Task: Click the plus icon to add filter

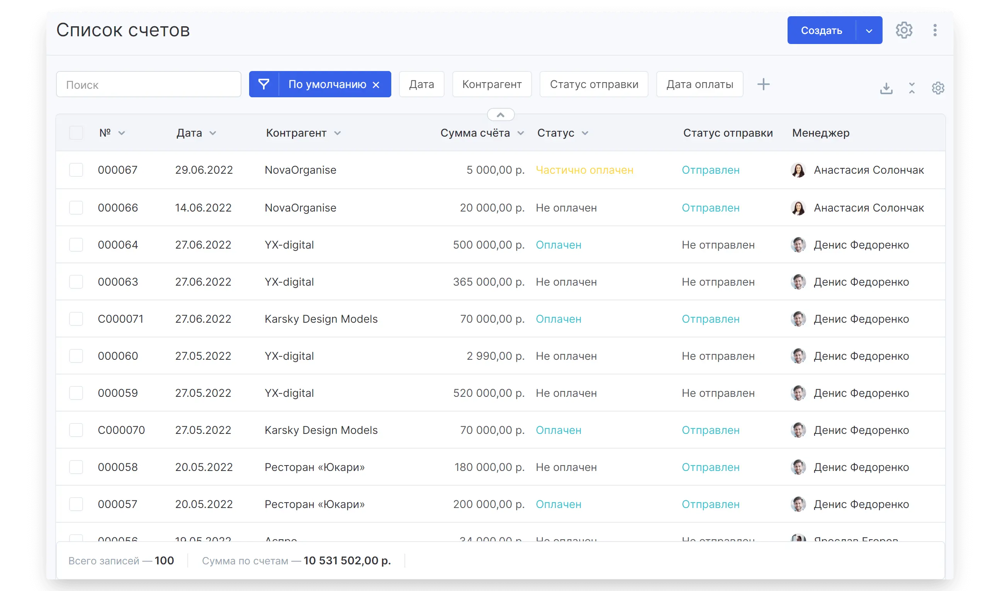Action: tap(763, 84)
